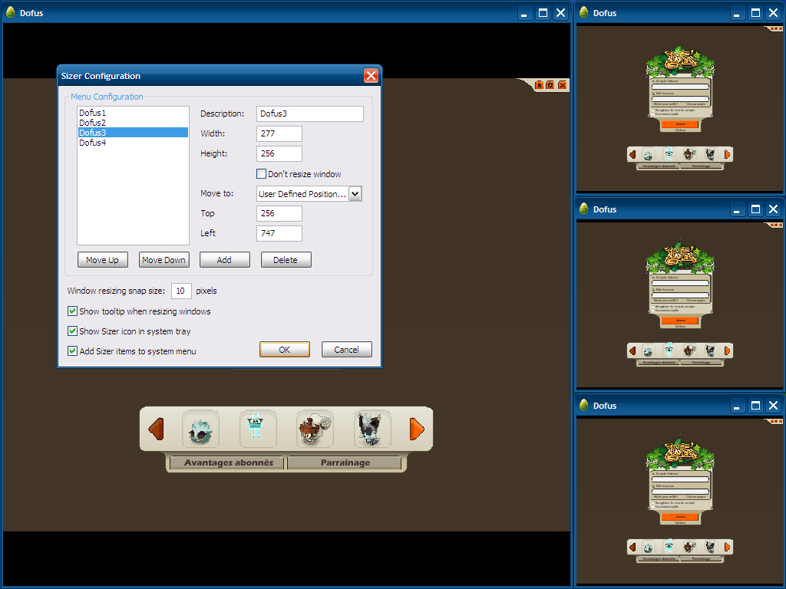Screen dimensions: 786x589
Task: Select the spiky blue-white creature in the main Dofus window
Action: tap(200, 429)
